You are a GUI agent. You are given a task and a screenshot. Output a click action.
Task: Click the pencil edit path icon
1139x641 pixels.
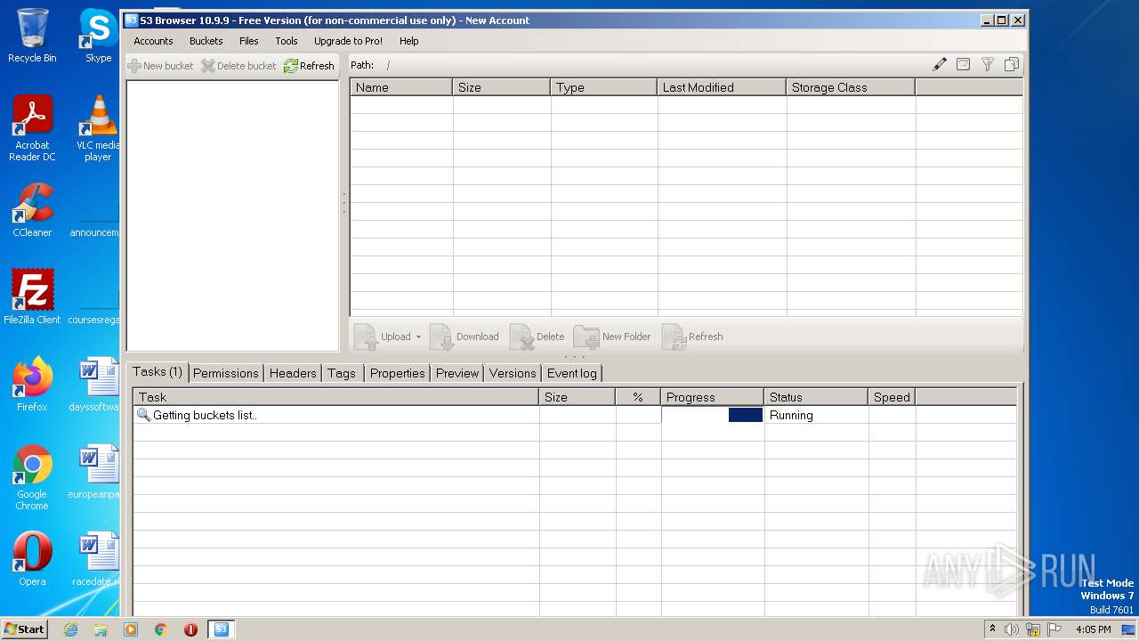click(x=940, y=64)
